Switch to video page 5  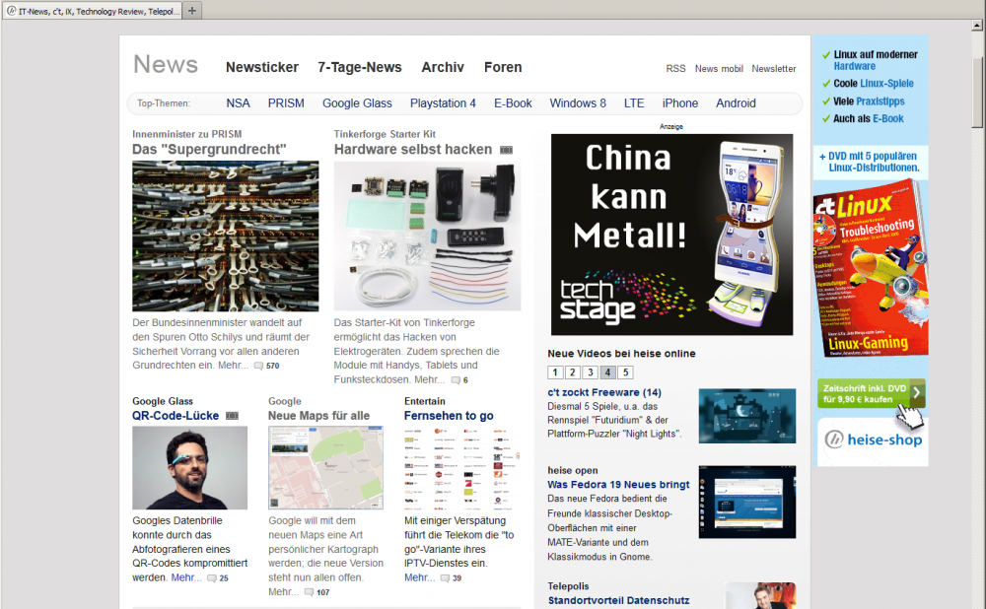tap(625, 372)
